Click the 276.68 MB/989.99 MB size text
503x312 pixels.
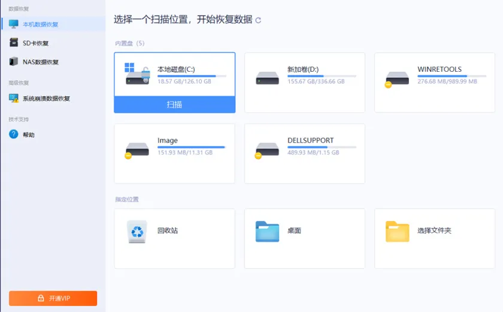point(447,81)
